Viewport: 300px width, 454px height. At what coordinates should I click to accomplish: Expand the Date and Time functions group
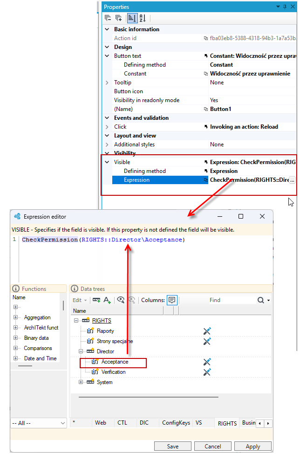[16, 358]
